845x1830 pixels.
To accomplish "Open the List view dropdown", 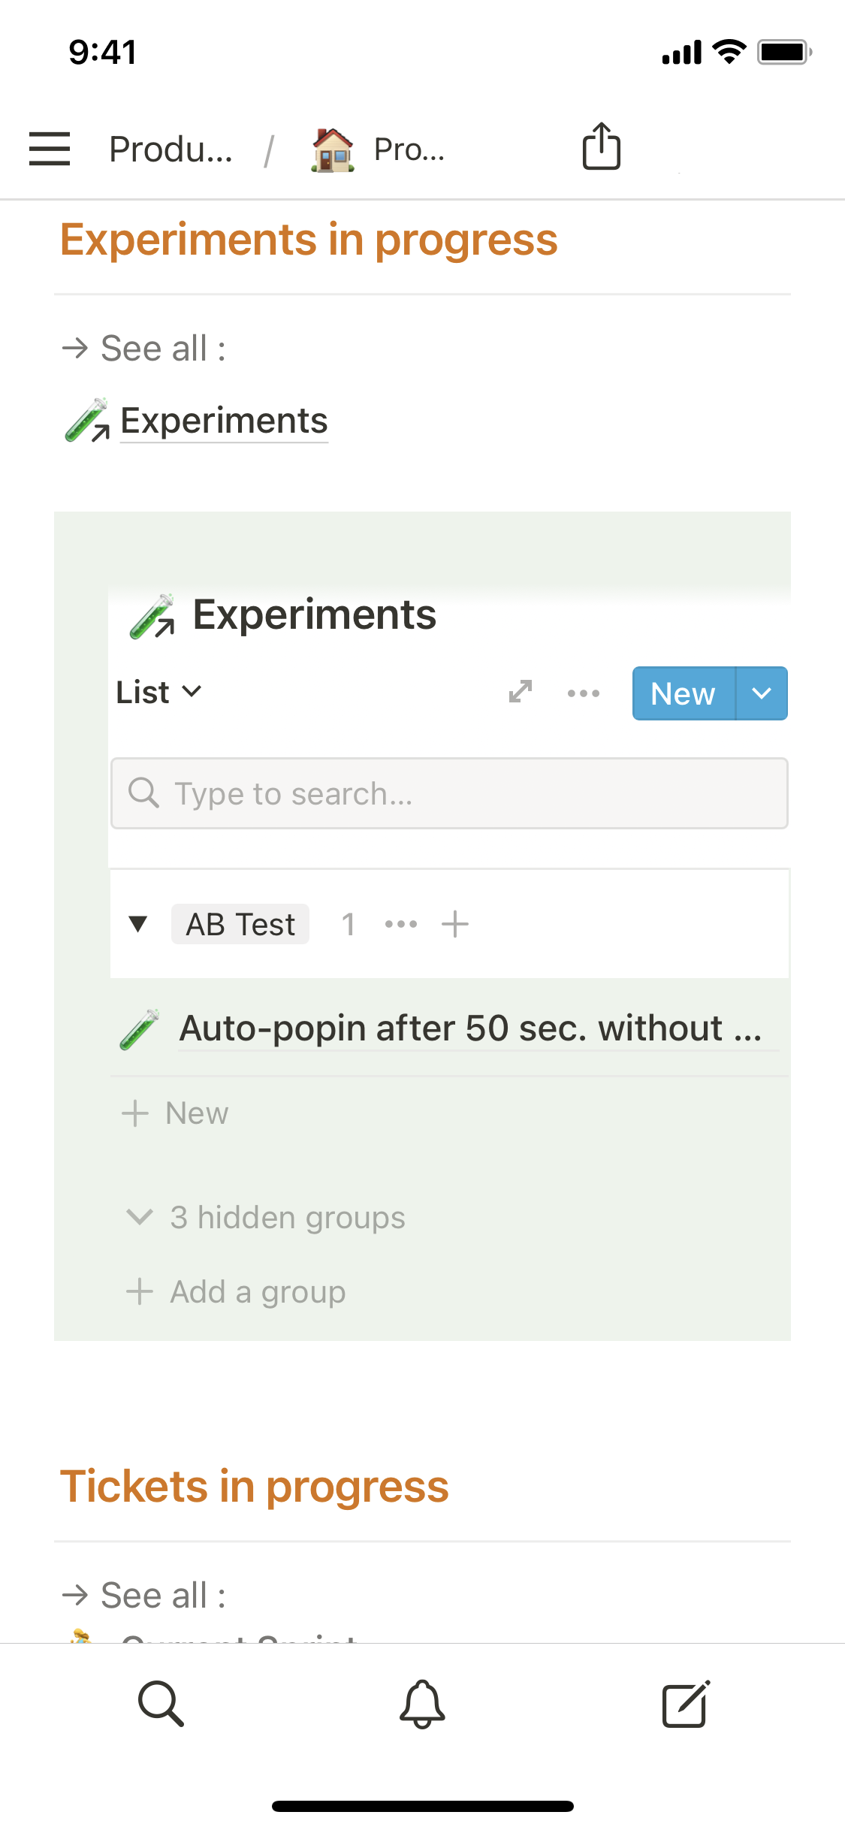I will (x=159, y=692).
